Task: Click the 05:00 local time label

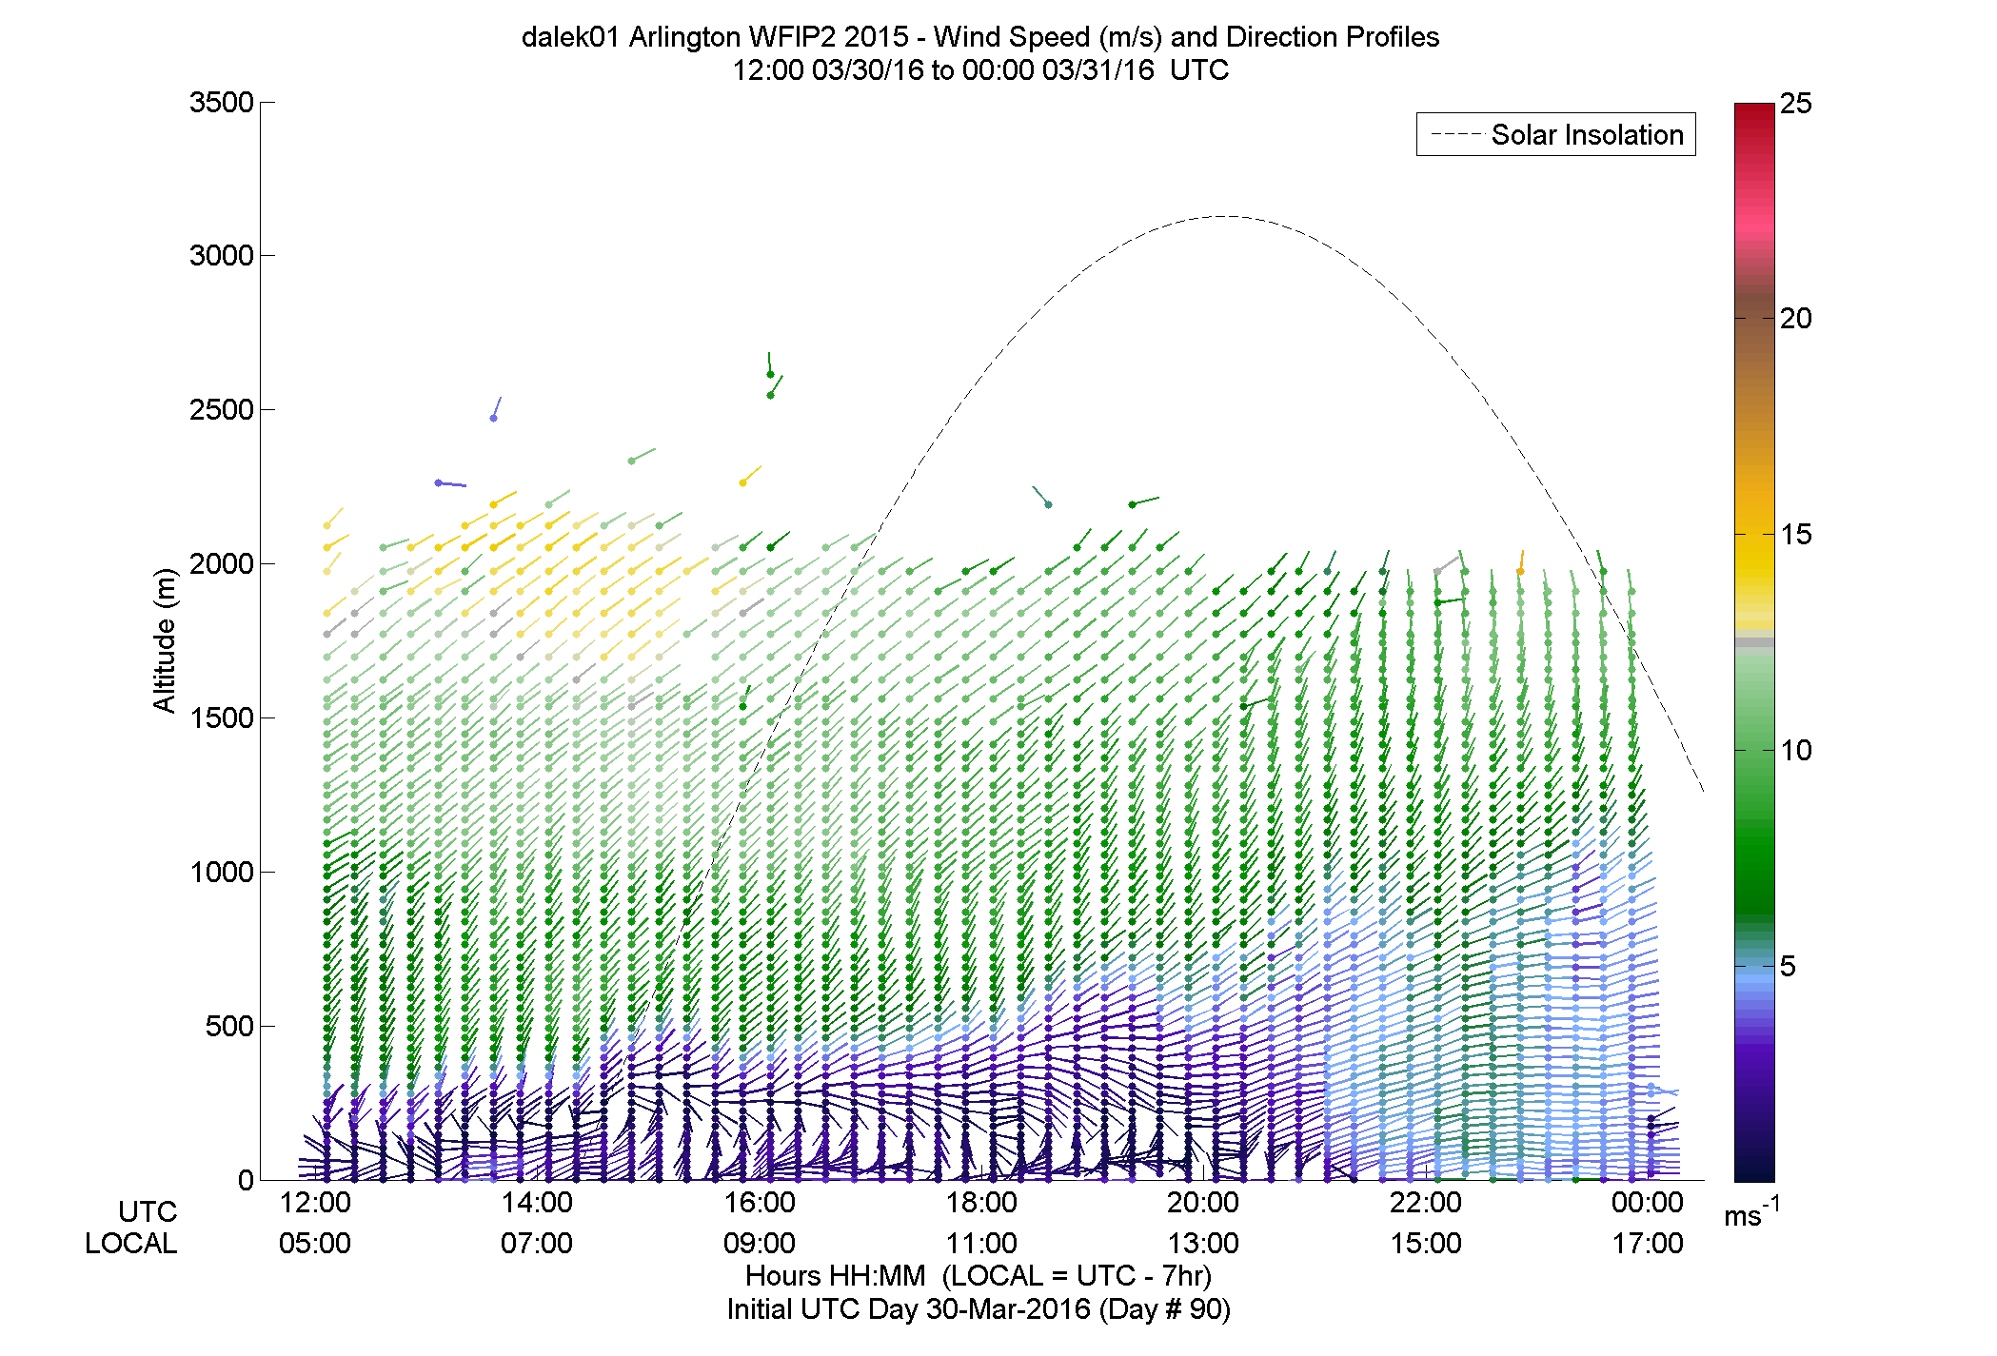Action: coord(315,1244)
